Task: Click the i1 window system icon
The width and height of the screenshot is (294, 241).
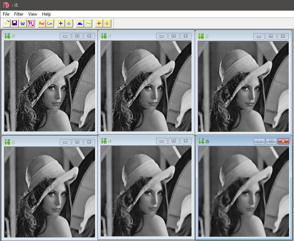Action: coord(104,36)
